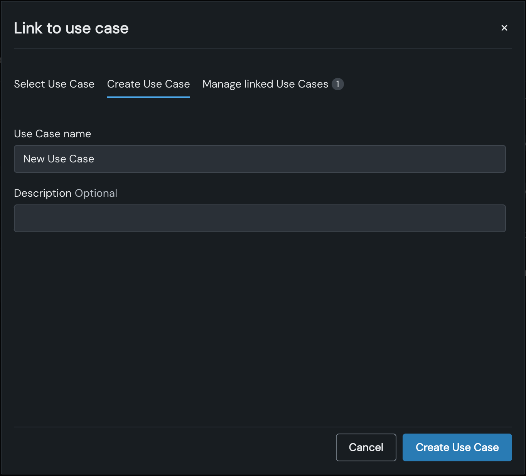This screenshot has width=526, height=476.
Task: Focus the Use Case name input field
Action: tap(260, 159)
